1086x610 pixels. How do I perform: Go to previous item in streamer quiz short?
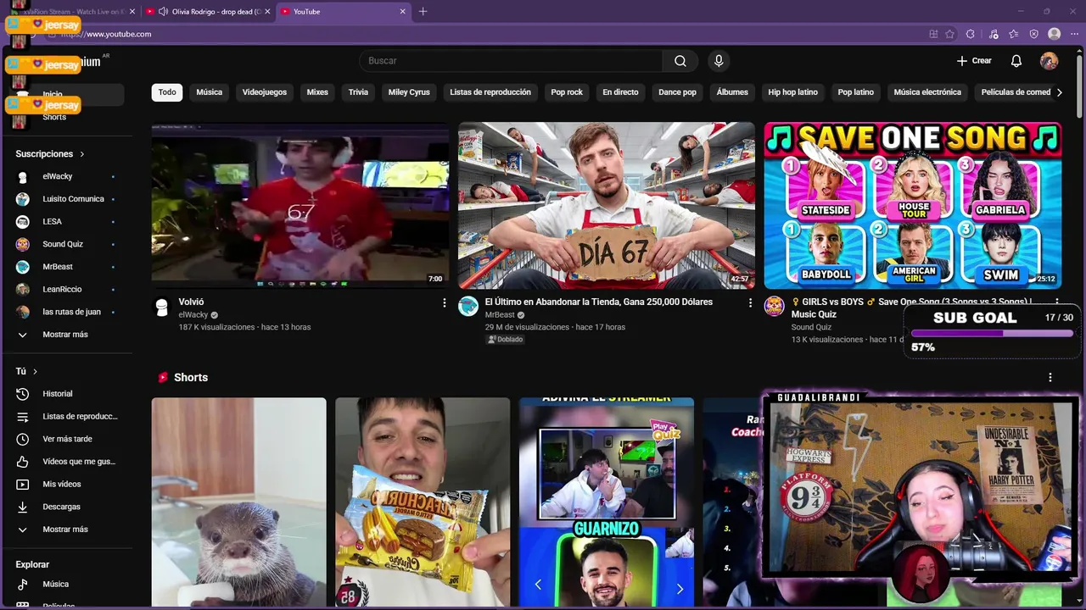pos(538,585)
